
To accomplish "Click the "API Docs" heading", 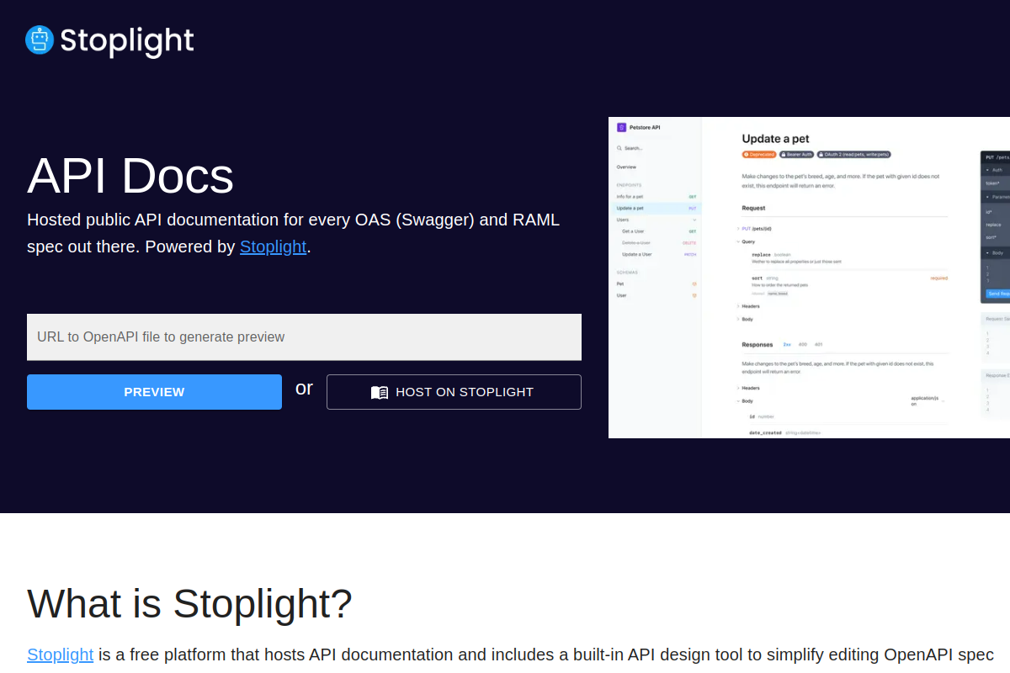I will pyautogui.click(x=130, y=176).
